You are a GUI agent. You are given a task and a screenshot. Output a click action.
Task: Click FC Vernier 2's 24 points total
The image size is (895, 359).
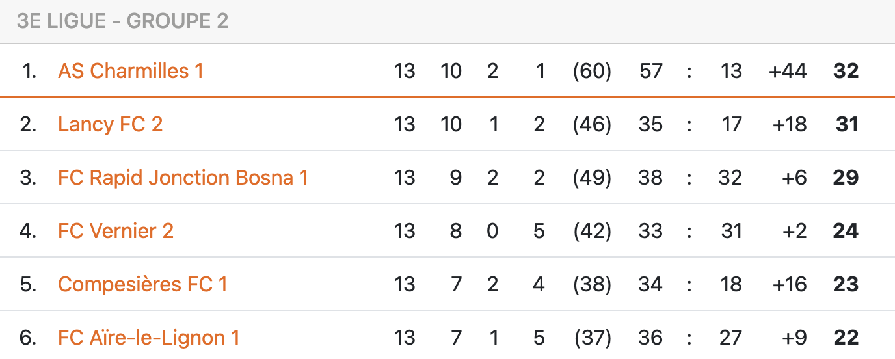point(846,231)
